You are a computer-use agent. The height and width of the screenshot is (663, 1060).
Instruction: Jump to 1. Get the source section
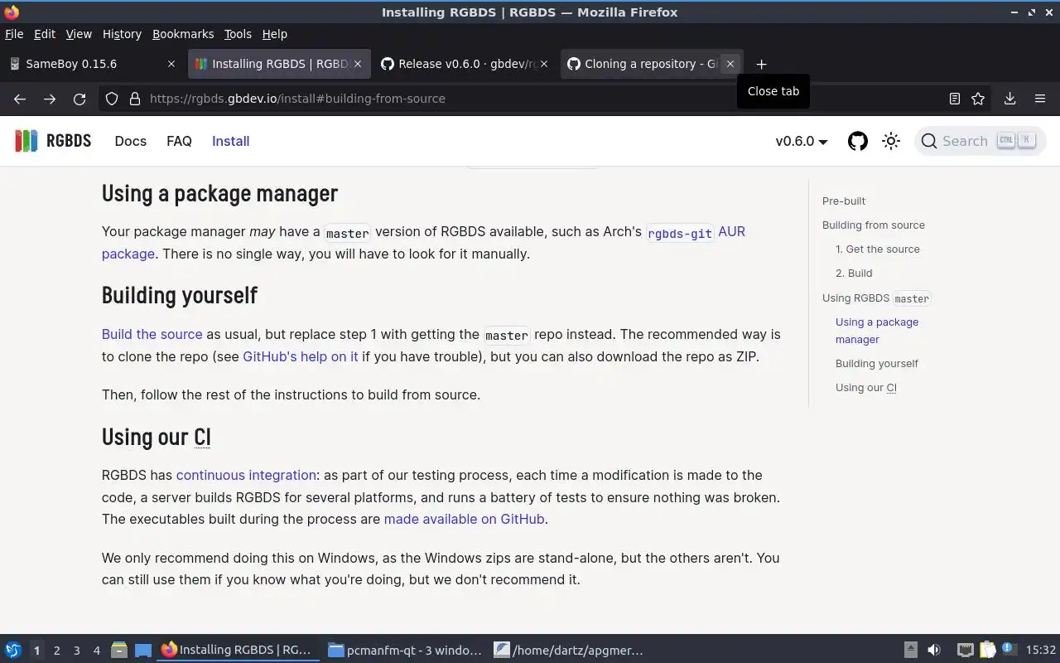pyautogui.click(x=878, y=249)
